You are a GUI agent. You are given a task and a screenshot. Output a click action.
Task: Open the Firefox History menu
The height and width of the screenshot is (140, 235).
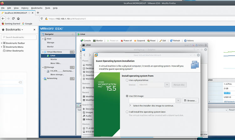25,8
